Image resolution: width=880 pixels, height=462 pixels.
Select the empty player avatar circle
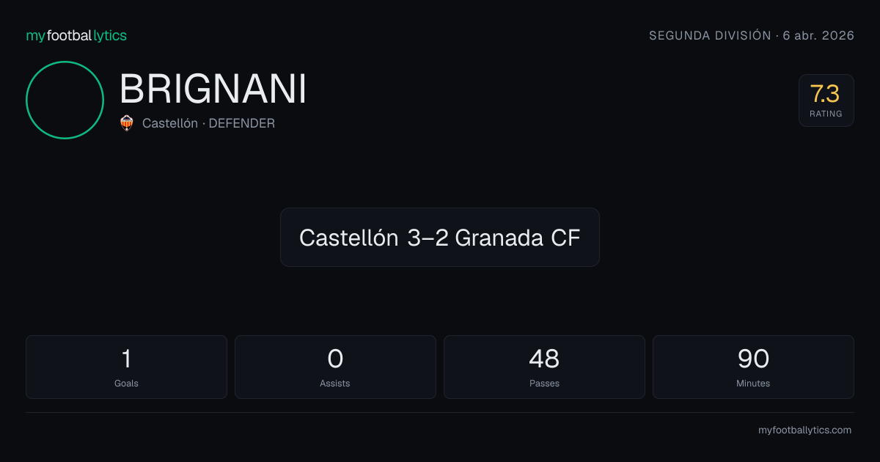(x=65, y=100)
